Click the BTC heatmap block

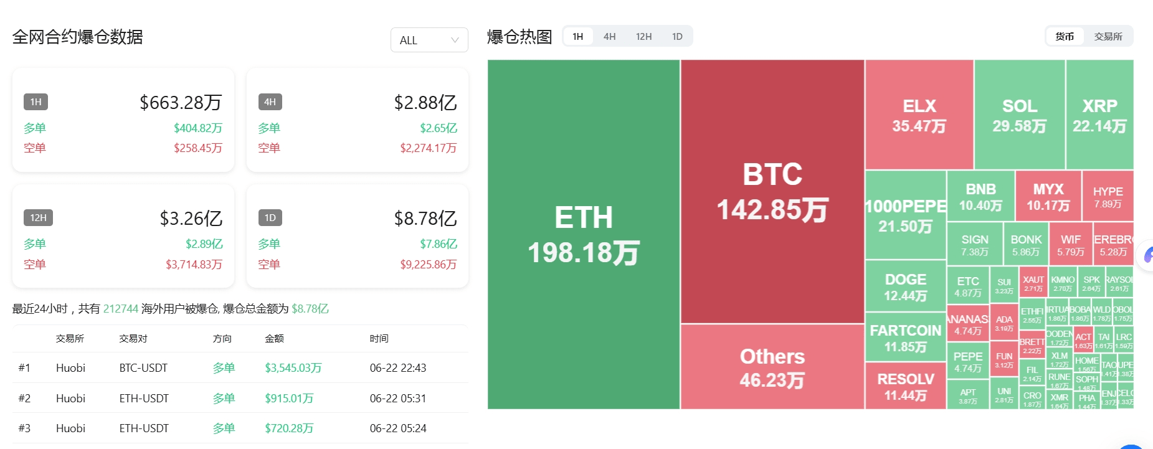point(772,191)
